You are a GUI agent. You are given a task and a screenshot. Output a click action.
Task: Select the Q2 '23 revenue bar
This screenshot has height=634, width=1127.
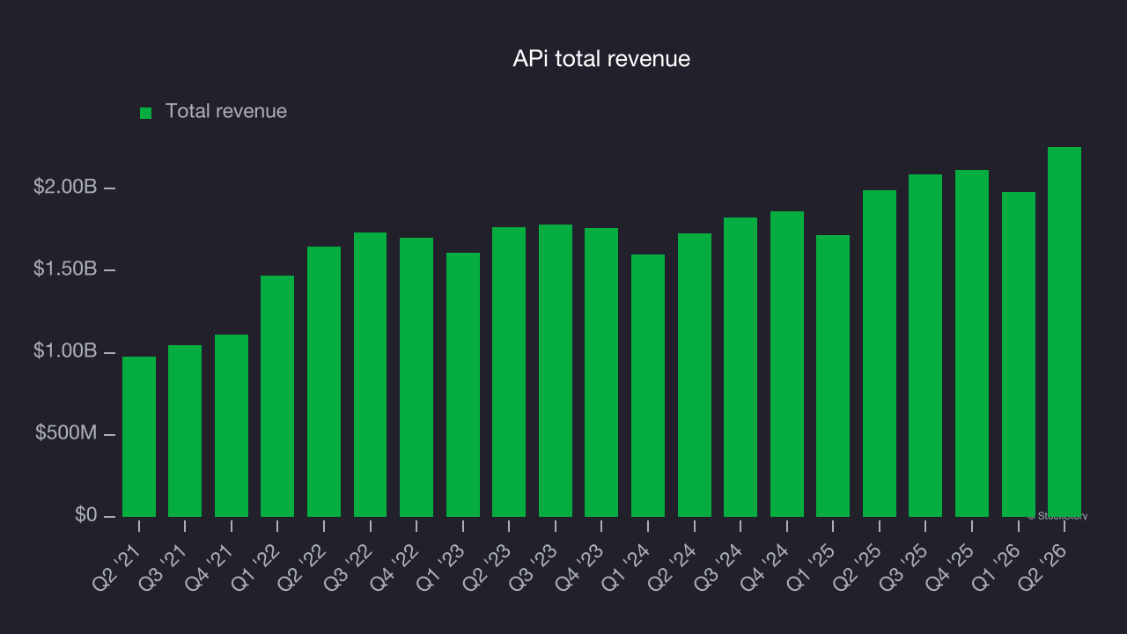coord(509,372)
